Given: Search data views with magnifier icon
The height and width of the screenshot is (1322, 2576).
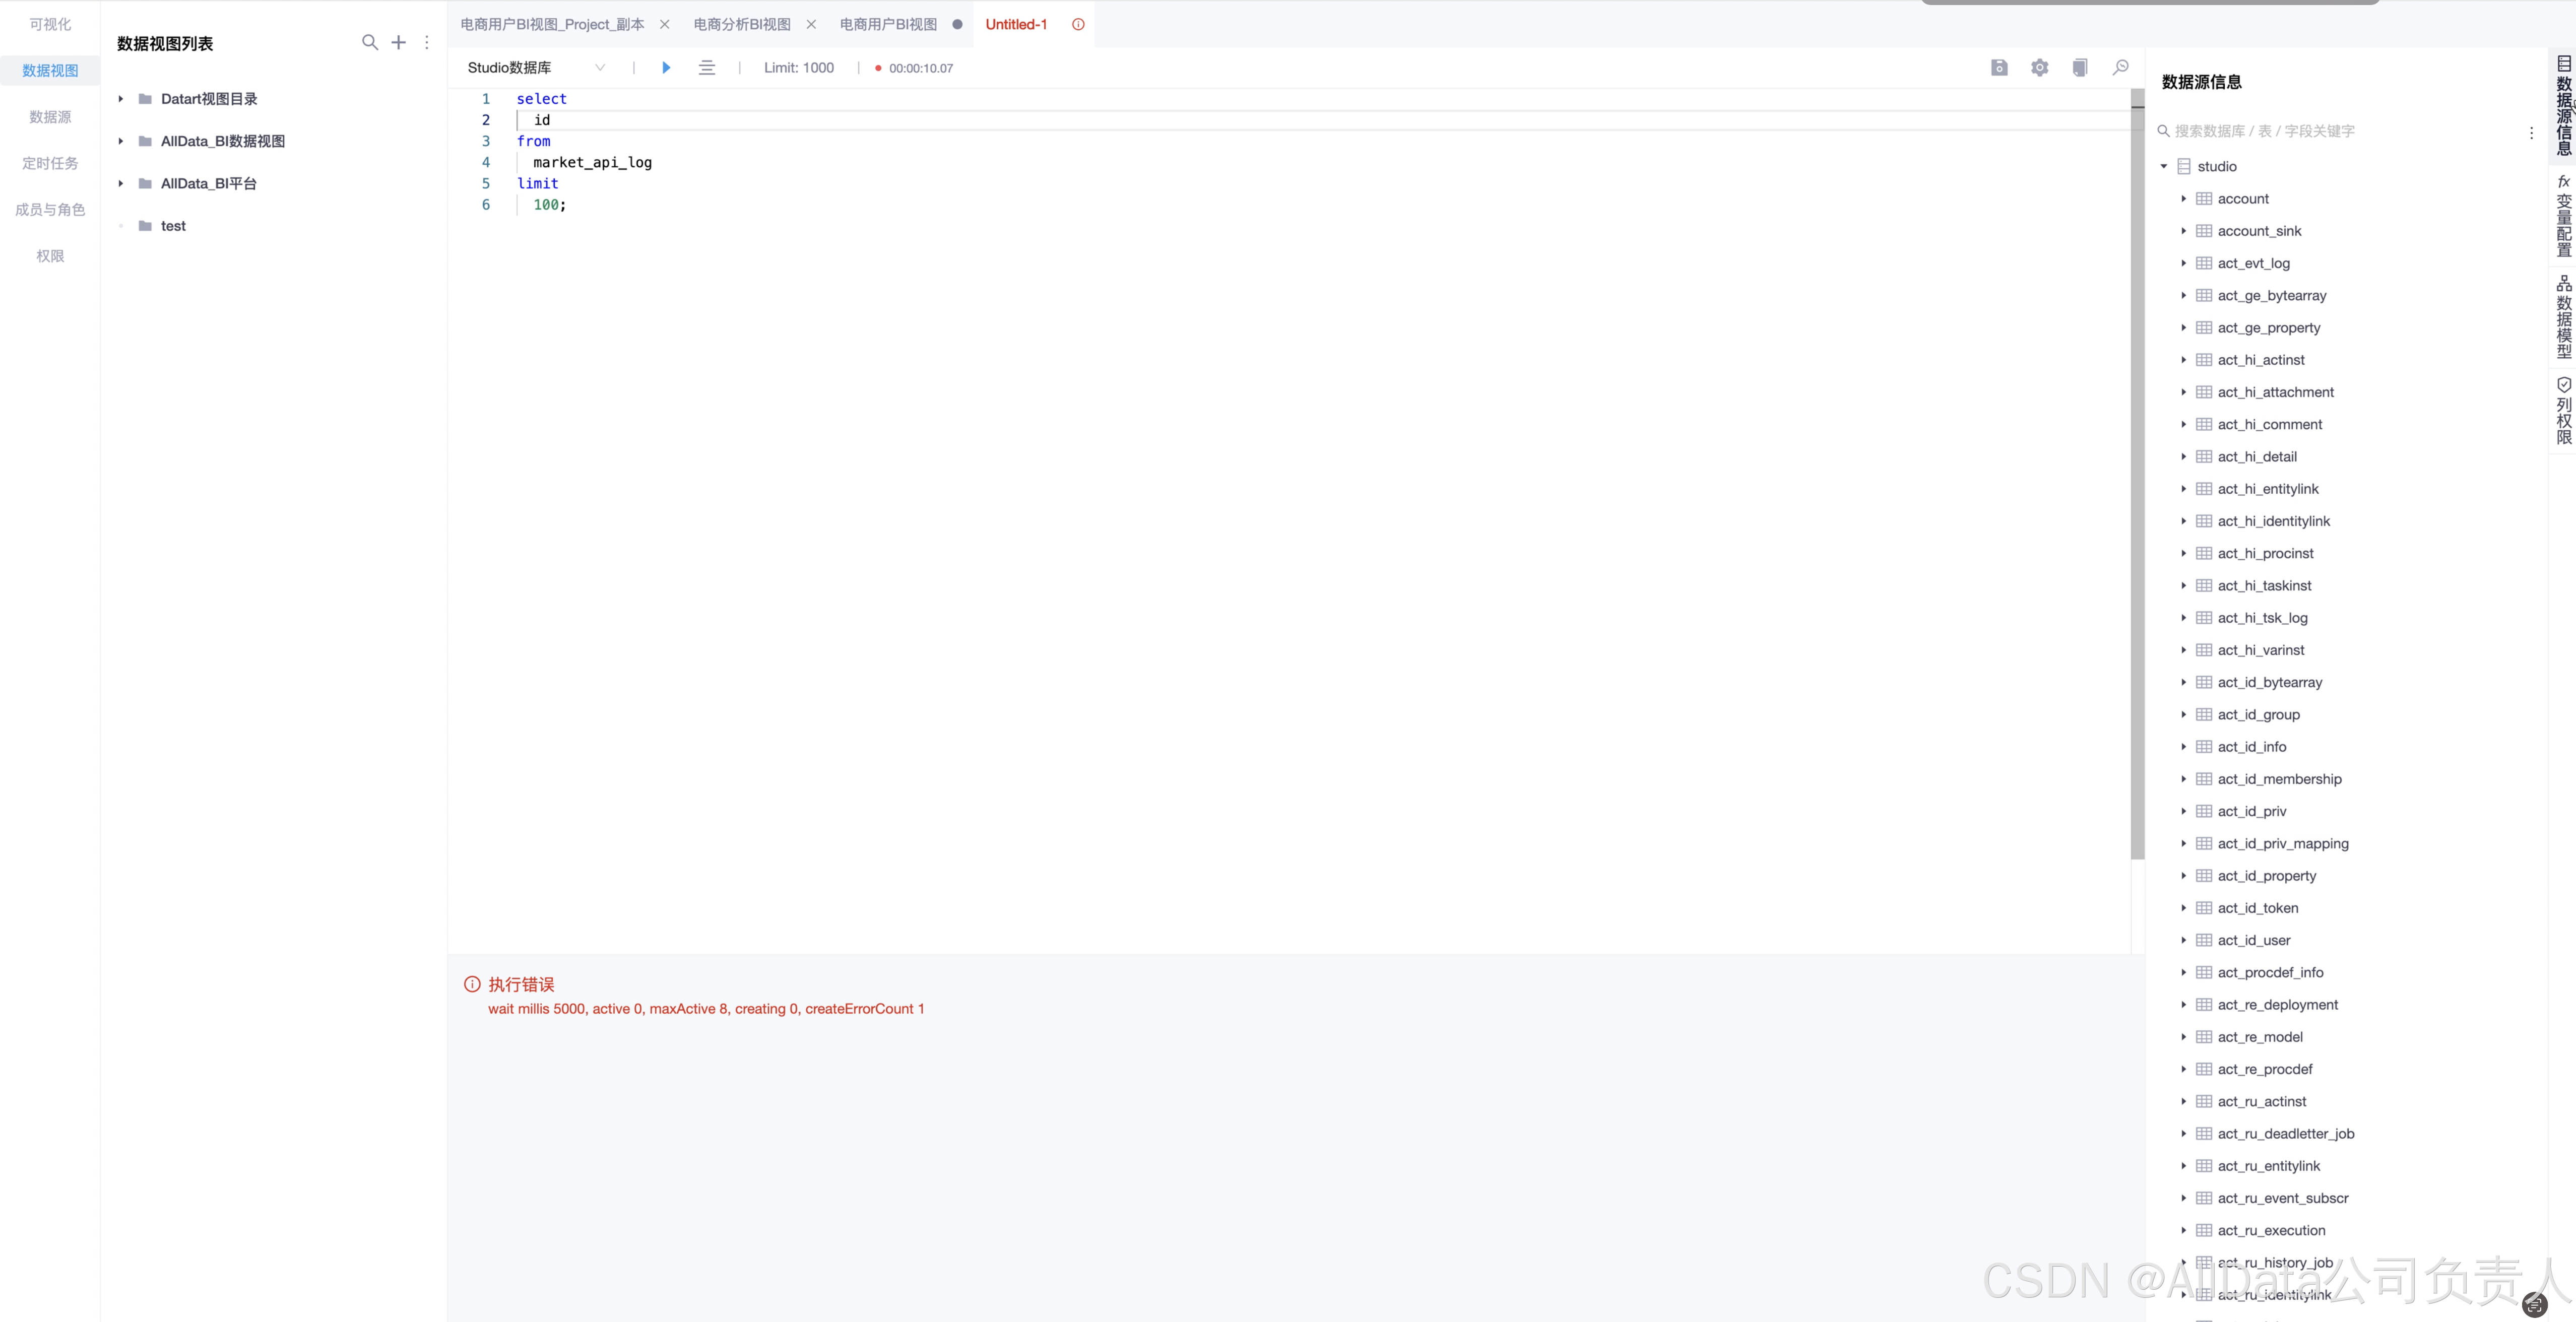Looking at the screenshot, I should pyautogui.click(x=369, y=42).
